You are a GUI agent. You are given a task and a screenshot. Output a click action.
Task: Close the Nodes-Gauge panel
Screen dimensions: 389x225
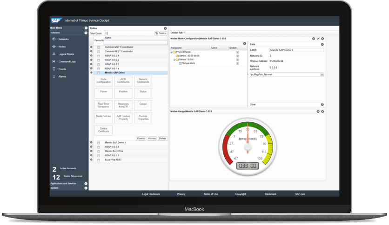[x=322, y=112]
